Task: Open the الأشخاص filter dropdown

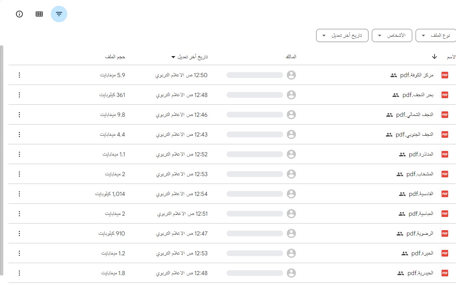Action: pyautogui.click(x=392, y=35)
